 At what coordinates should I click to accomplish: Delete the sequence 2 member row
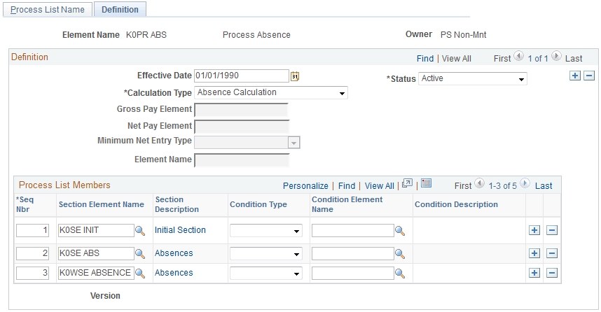click(552, 254)
